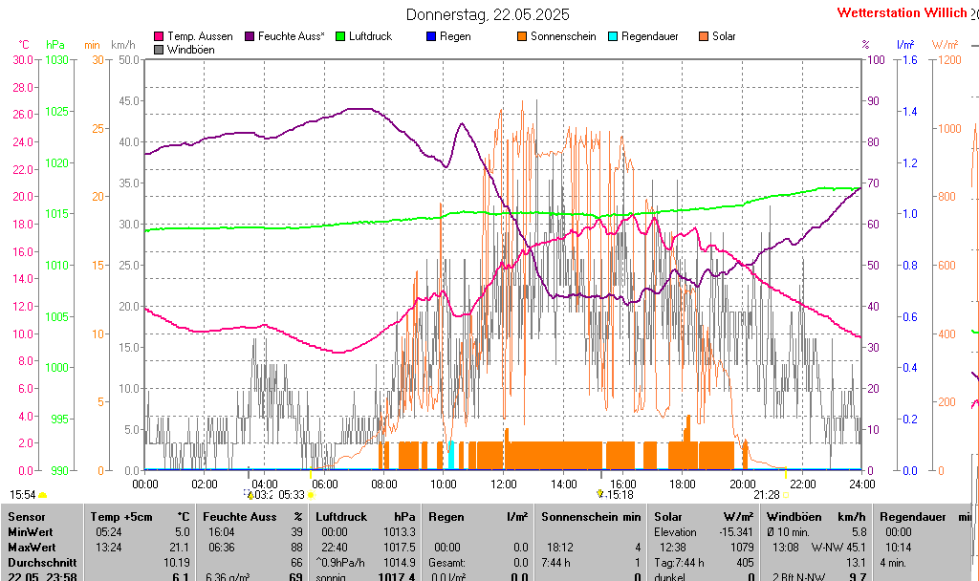Click the 12:00 time axis label

[503, 484]
